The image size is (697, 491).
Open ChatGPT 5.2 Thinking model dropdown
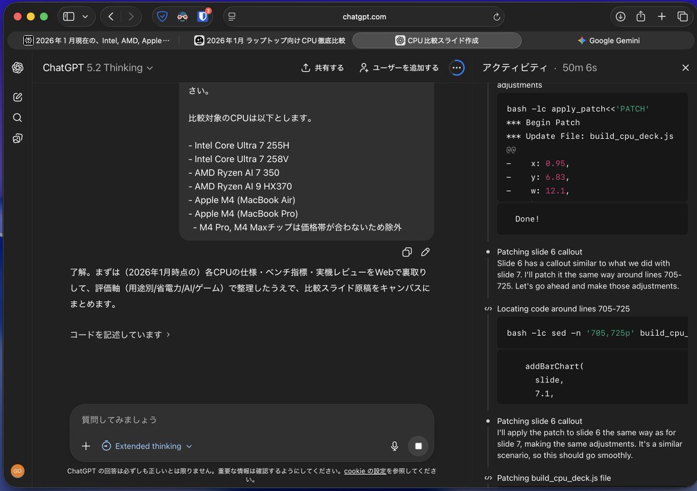tap(98, 68)
